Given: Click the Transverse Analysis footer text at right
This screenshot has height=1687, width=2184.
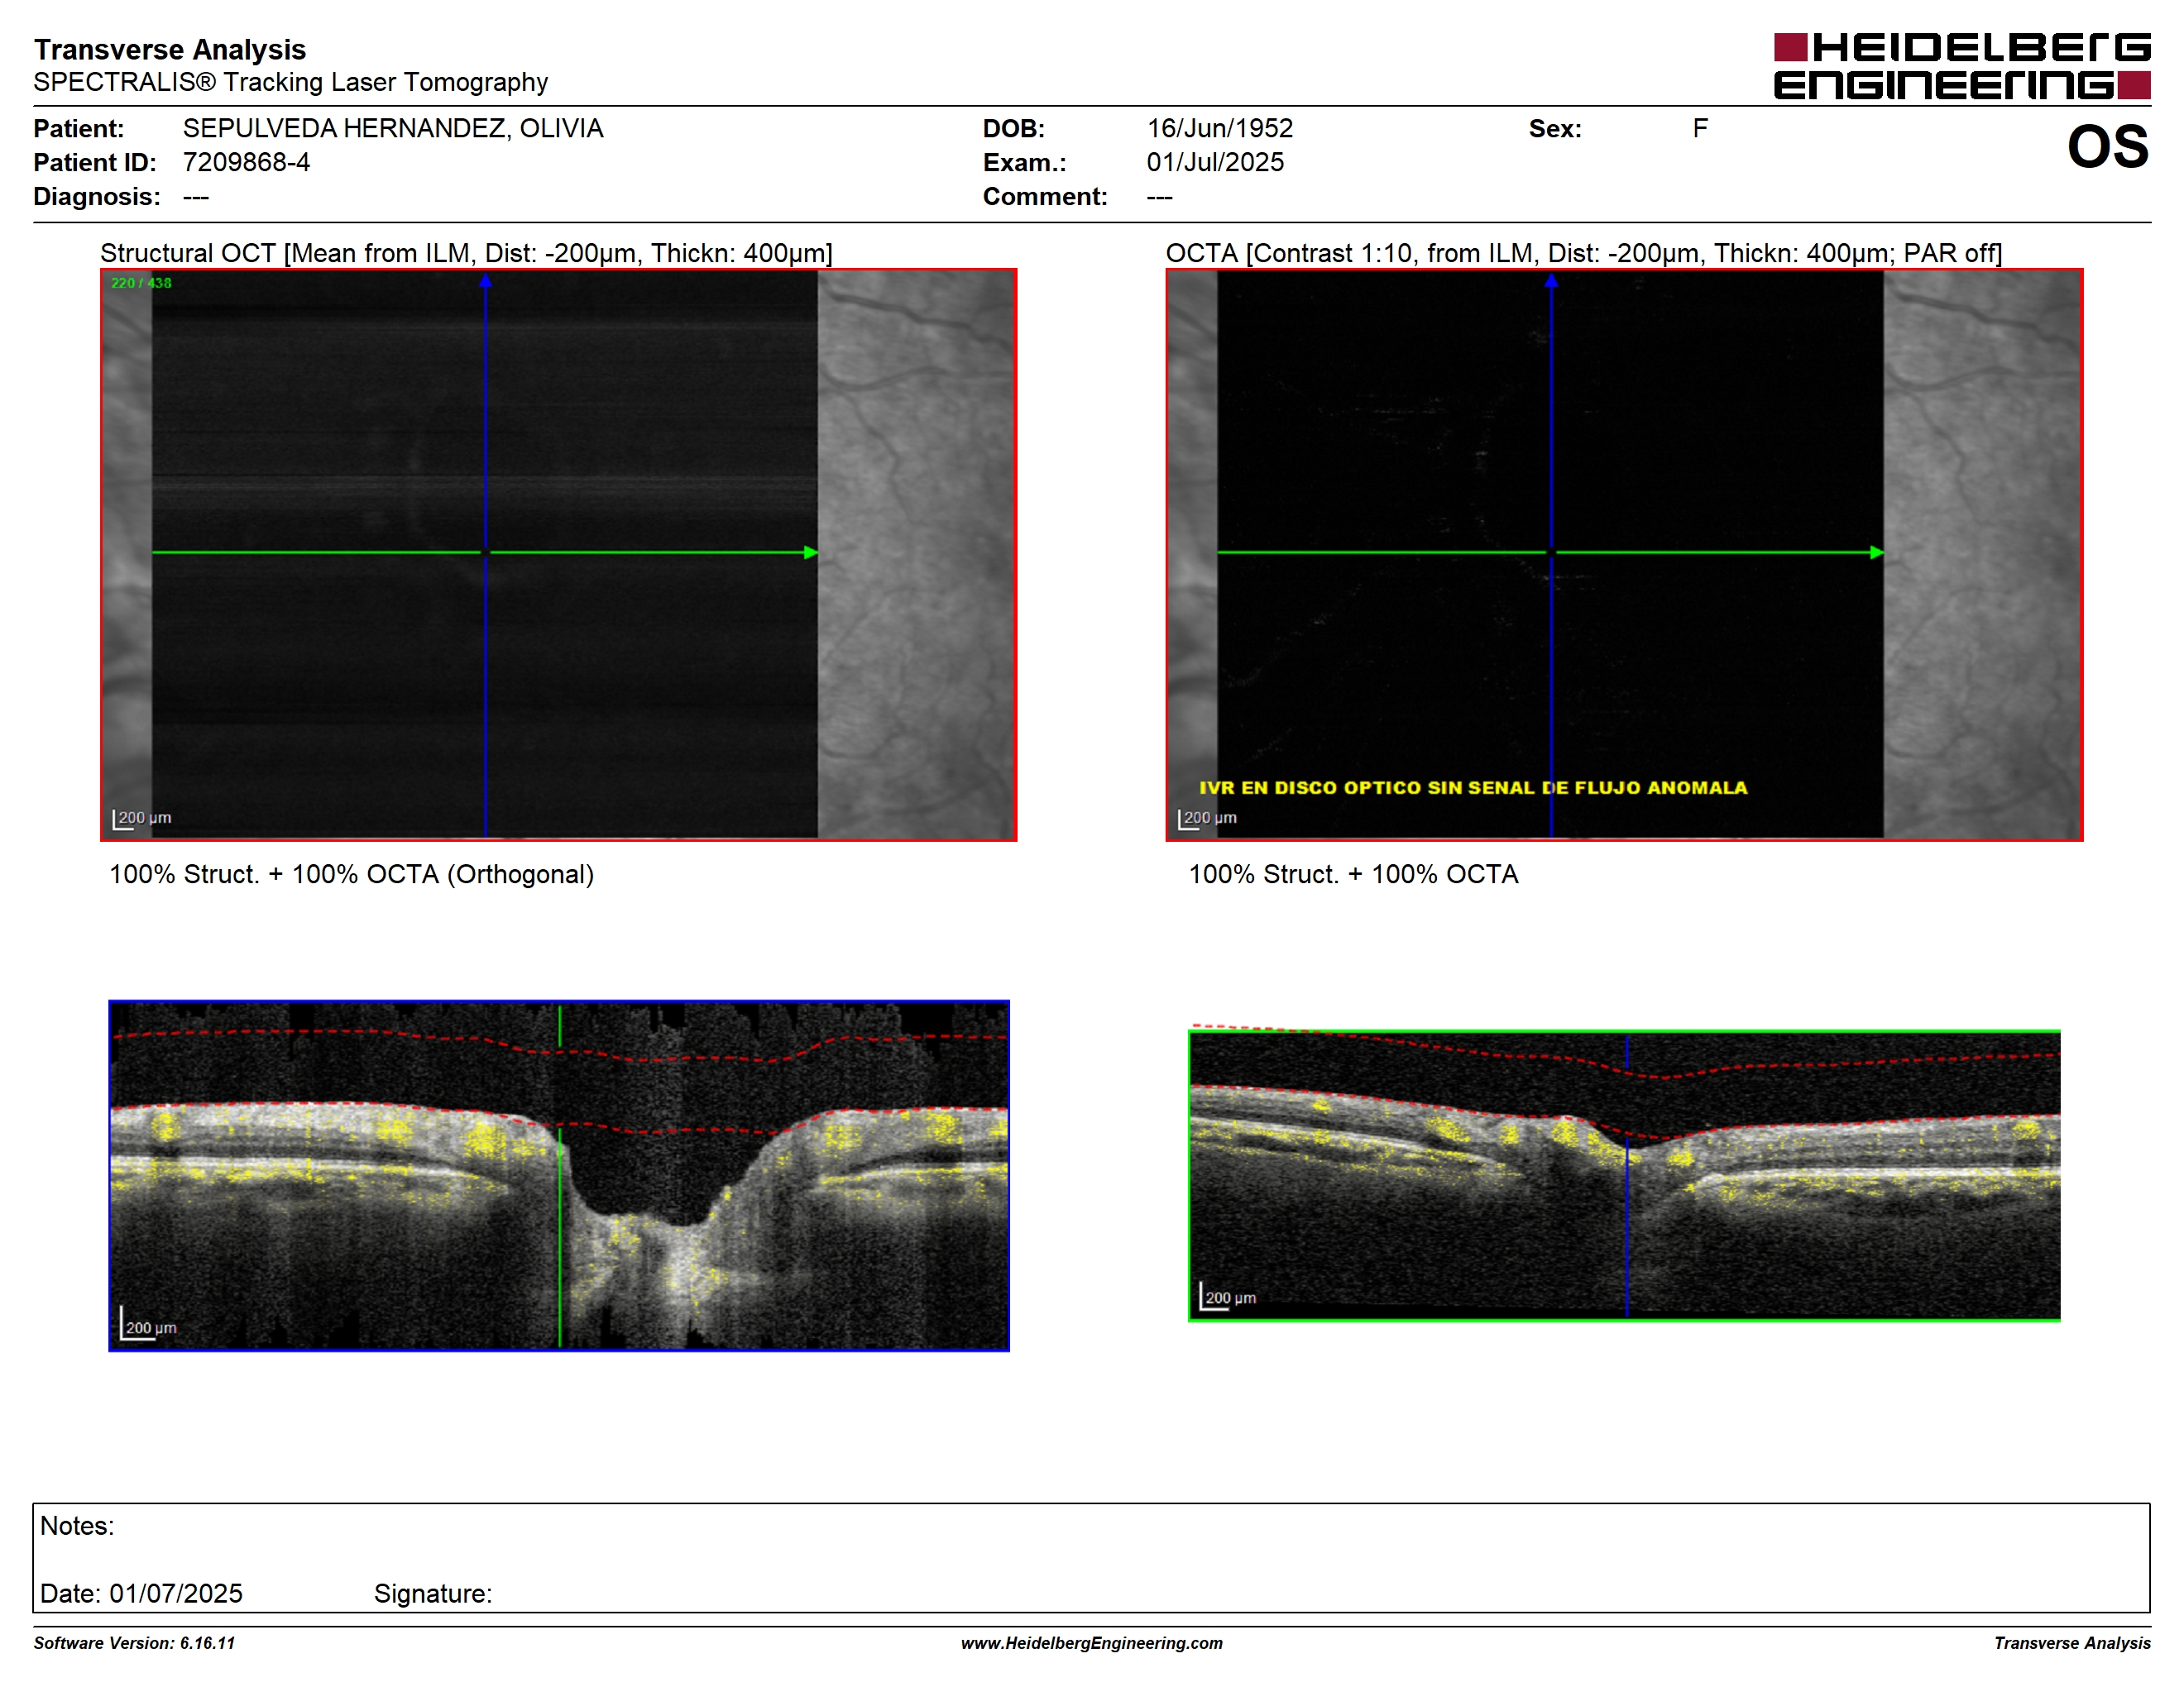Looking at the screenshot, I should click(x=2072, y=1643).
